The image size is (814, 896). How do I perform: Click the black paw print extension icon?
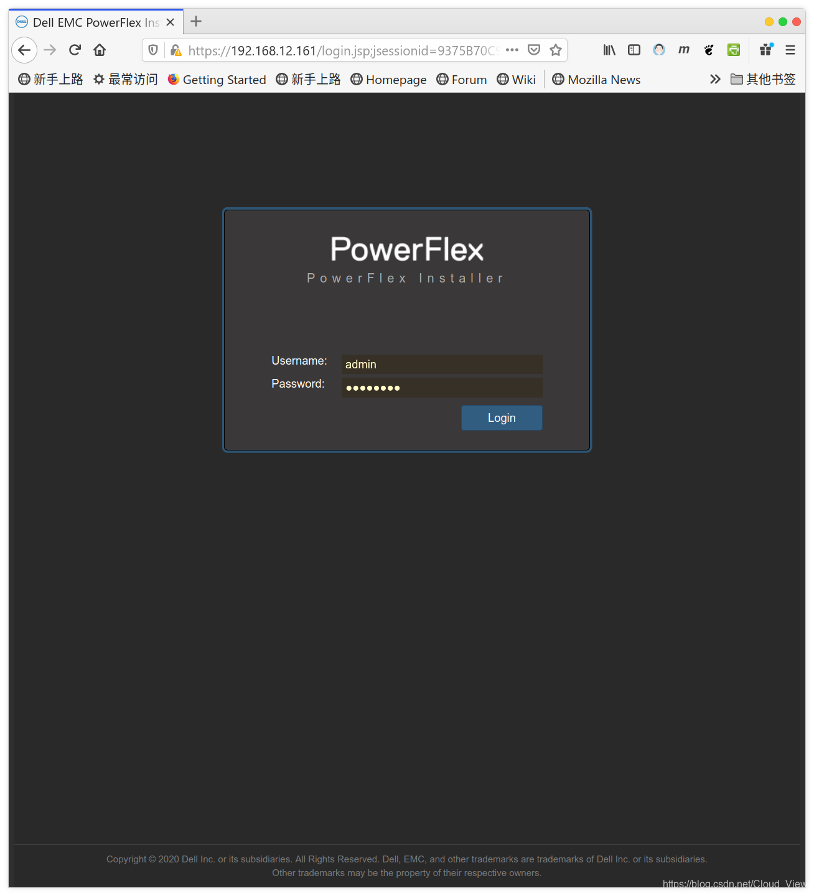click(x=709, y=50)
